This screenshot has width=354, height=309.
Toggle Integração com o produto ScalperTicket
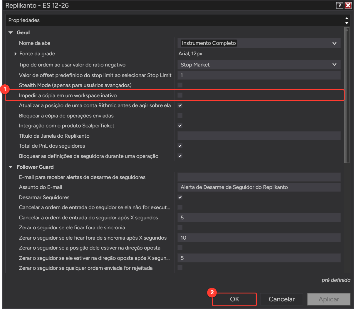(x=180, y=126)
